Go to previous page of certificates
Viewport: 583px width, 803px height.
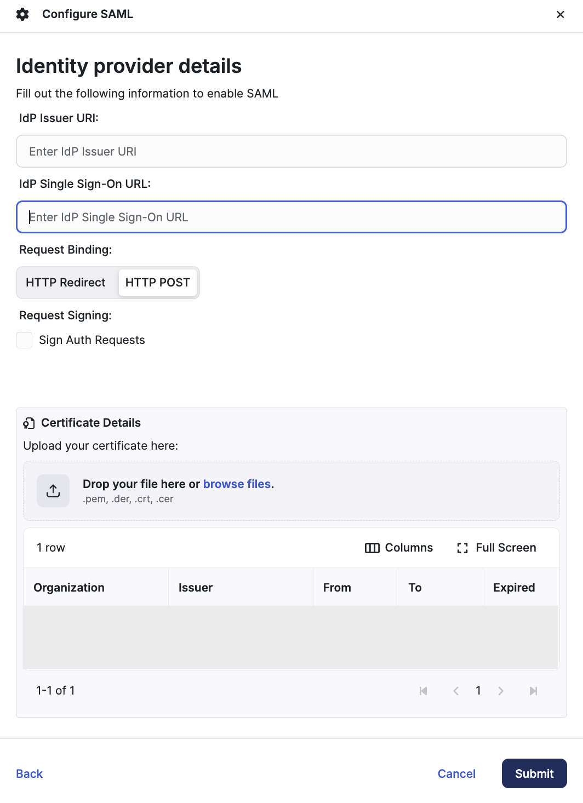(x=456, y=691)
